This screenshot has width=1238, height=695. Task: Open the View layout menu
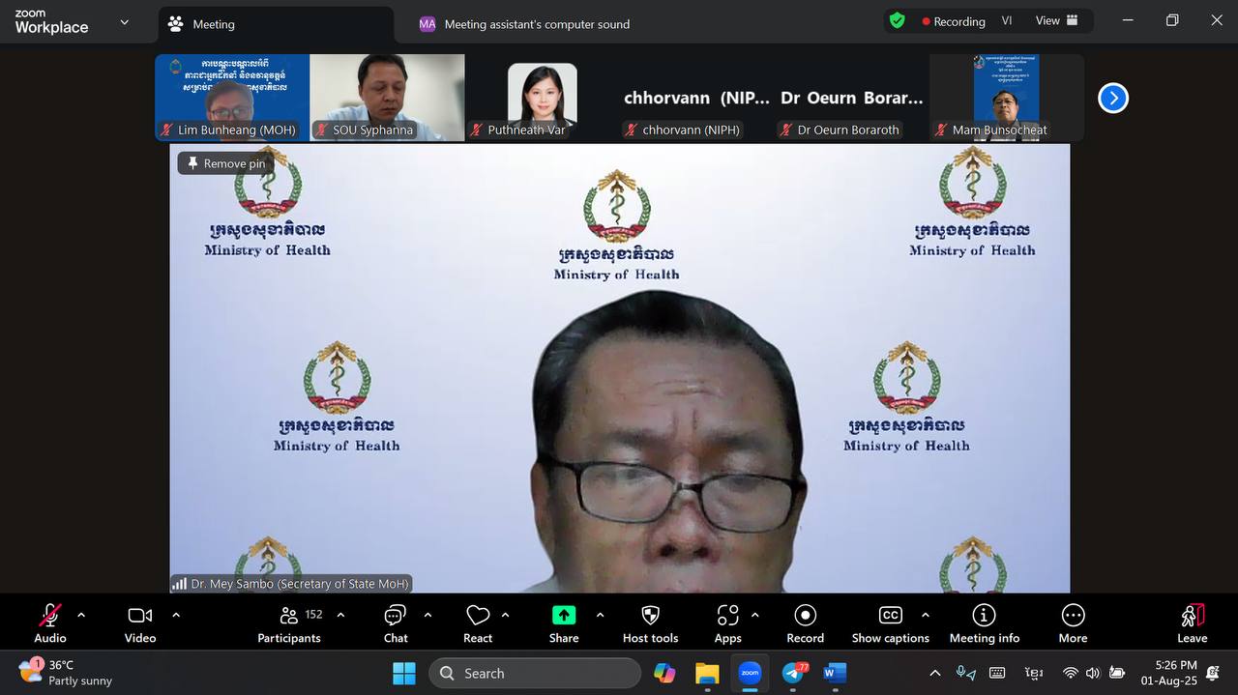coord(1056,20)
